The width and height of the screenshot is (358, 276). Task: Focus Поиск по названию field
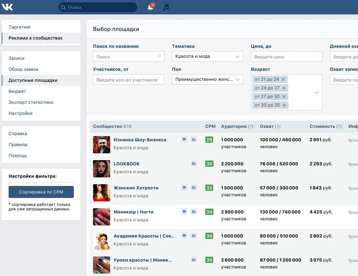coord(128,56)
